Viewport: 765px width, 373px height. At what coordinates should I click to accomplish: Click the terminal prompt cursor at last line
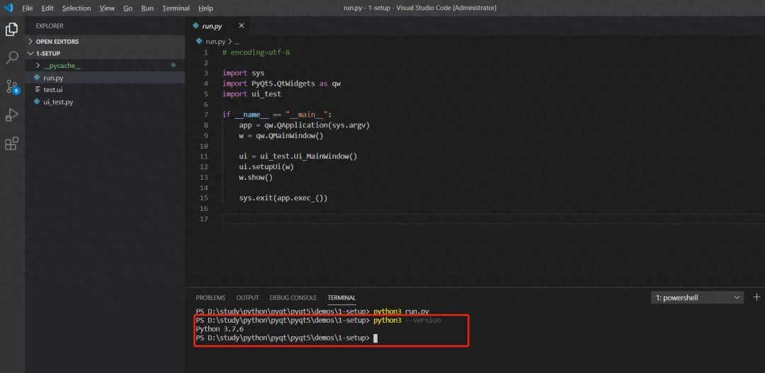[375, 338]
